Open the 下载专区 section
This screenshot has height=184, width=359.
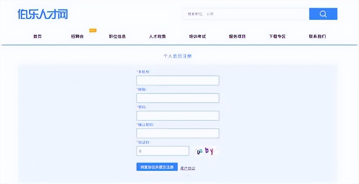pos(277,36)
